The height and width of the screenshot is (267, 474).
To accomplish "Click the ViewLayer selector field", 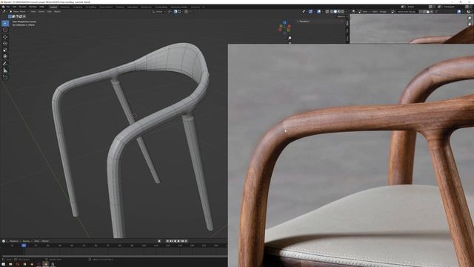I will click(x=450, y=7).
